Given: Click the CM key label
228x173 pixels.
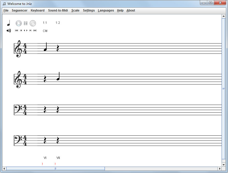Looking at the screenshot, I should pos(45,31).
